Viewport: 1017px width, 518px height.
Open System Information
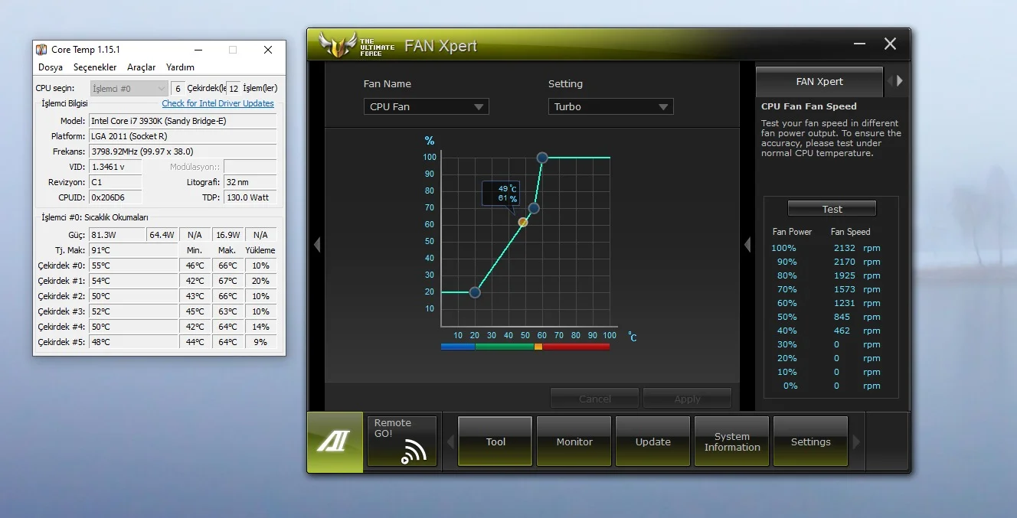click(732, 441)
